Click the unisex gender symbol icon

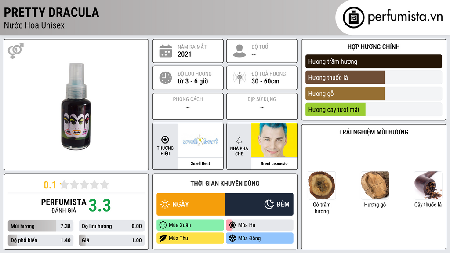[x=16, y=51]
